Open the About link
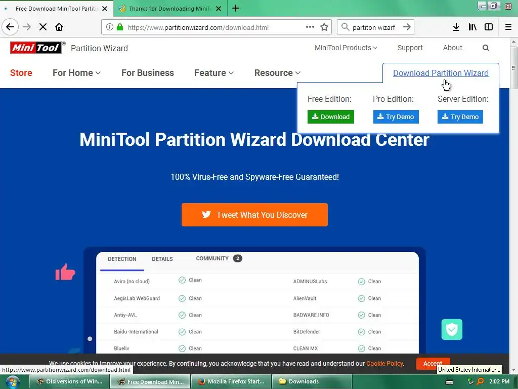518x389 pixels. coord(453,48)
